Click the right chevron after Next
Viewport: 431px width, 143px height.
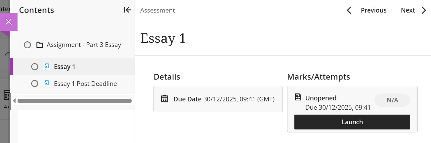tap(424, 10)
